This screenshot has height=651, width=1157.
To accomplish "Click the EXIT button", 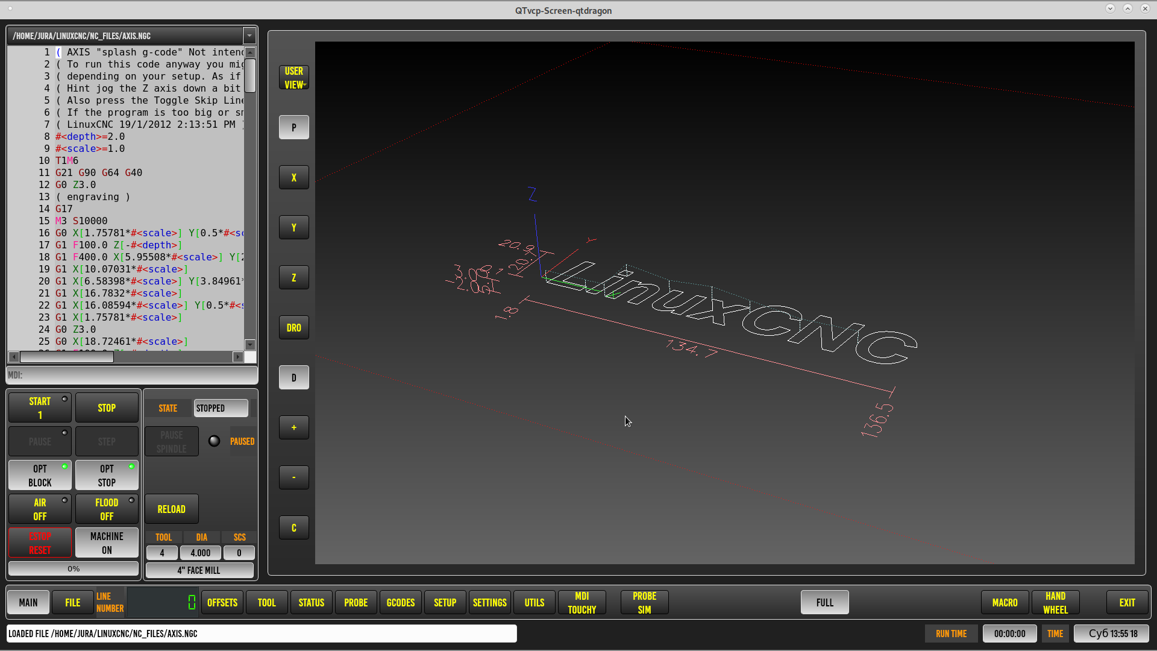I will (x=1127, y=603).
